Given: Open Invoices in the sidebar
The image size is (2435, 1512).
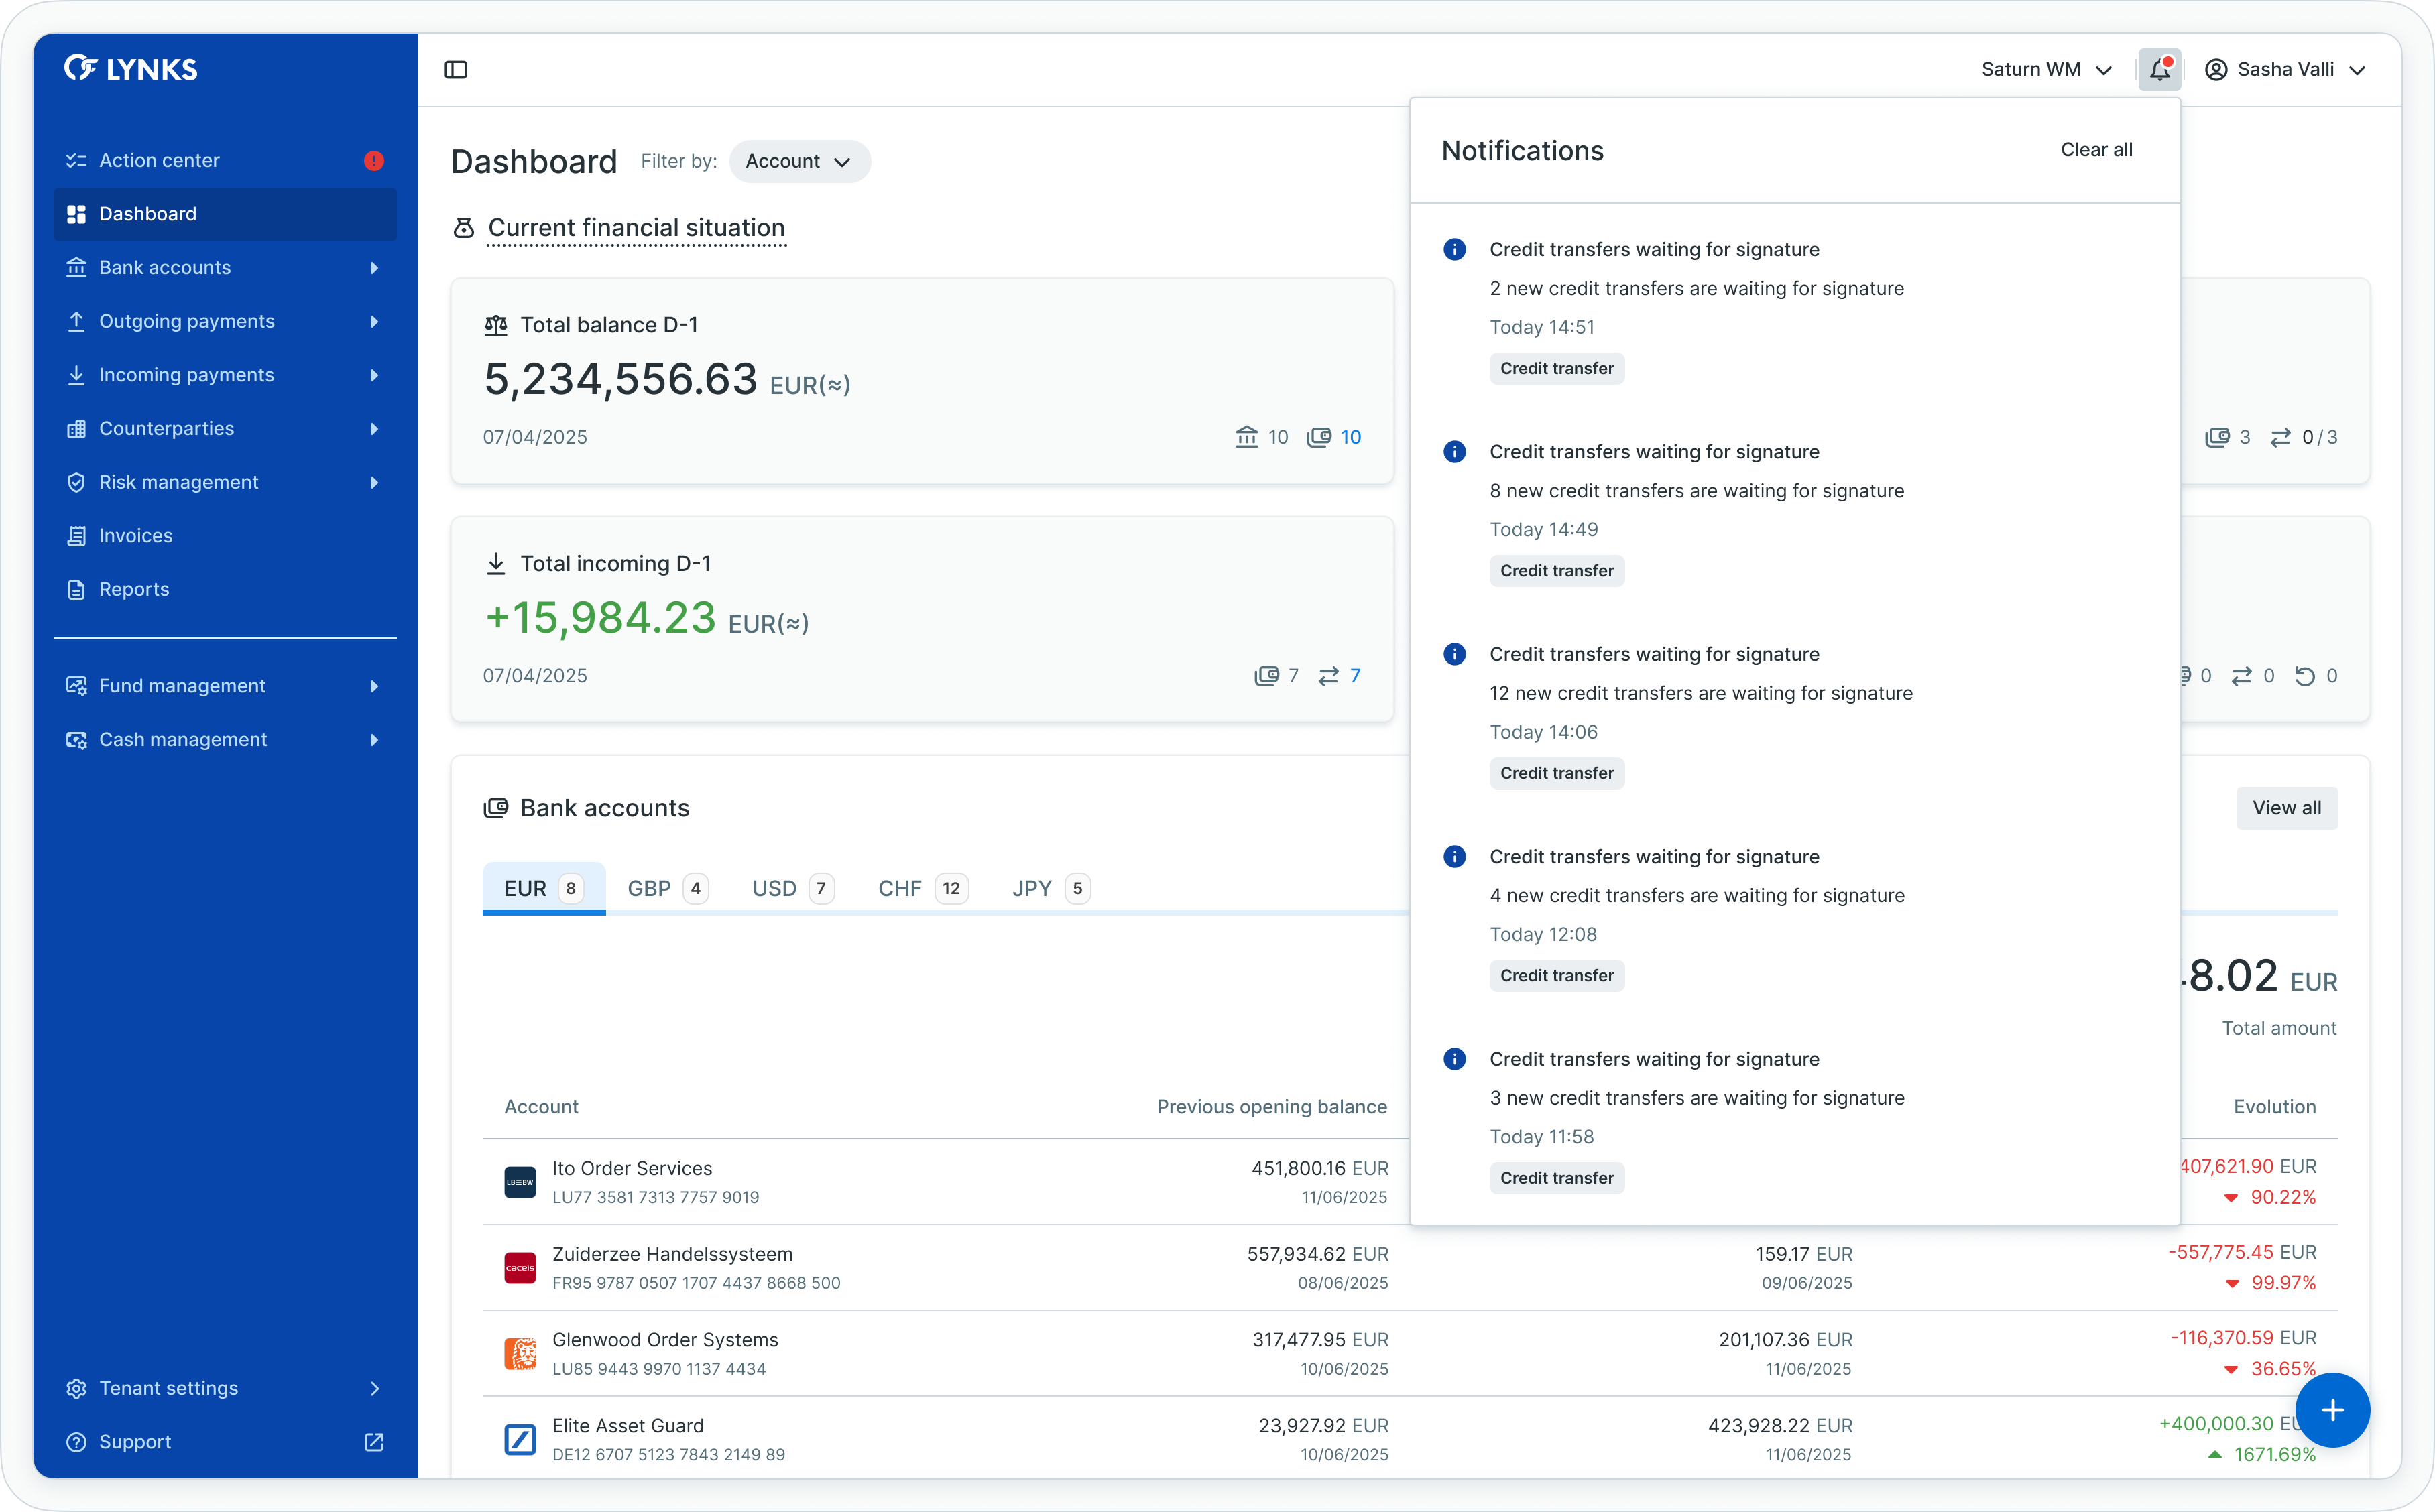Looking at the screenshot, I should (x=136, y=536).
